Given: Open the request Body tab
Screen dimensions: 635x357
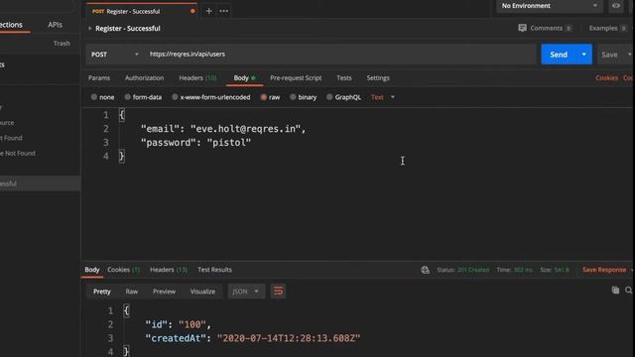Looking at the screenshot, I should pos(244,77).
